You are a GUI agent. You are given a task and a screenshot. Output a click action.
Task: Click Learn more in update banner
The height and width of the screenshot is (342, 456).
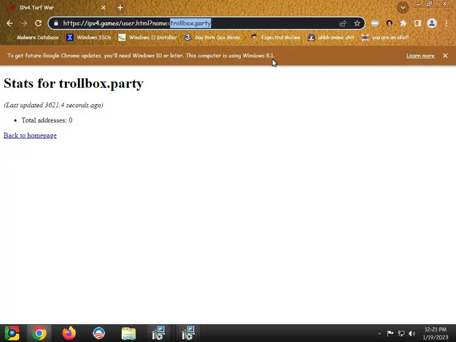(420, 56)
